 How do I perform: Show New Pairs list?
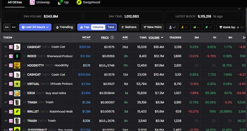[153, 27]
